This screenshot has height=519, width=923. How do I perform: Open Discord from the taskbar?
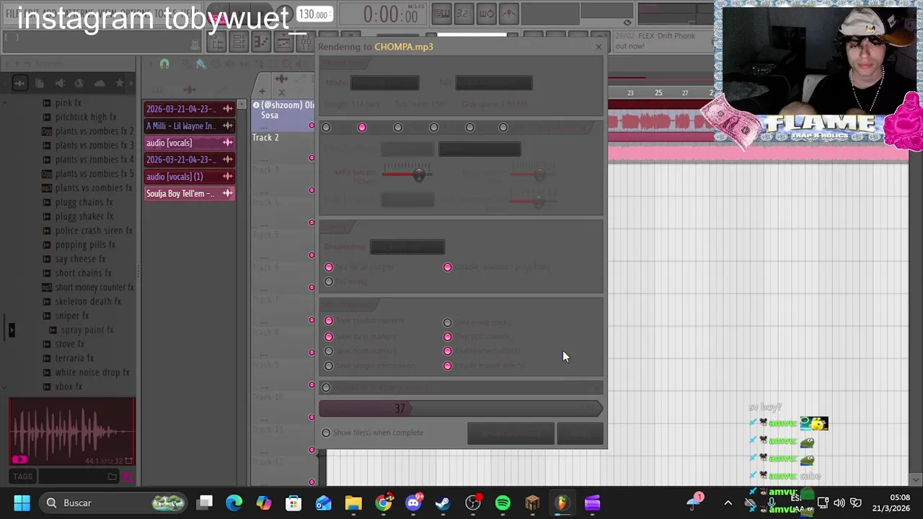413,502
